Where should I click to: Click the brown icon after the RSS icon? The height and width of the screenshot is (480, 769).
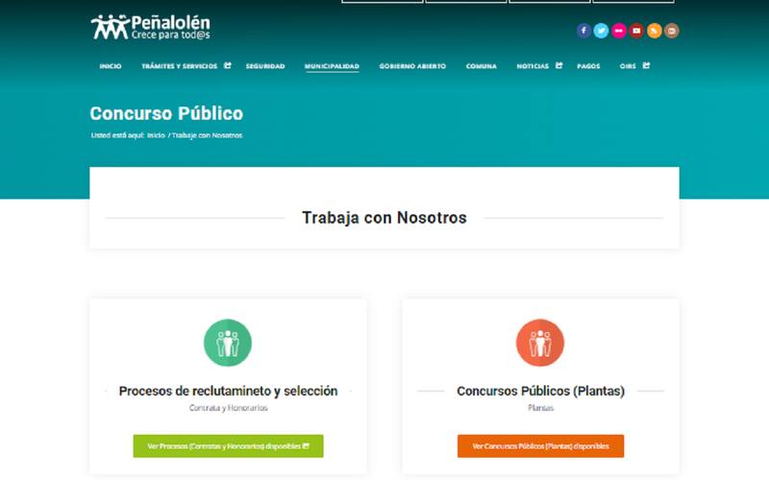(x=672, y=31)
